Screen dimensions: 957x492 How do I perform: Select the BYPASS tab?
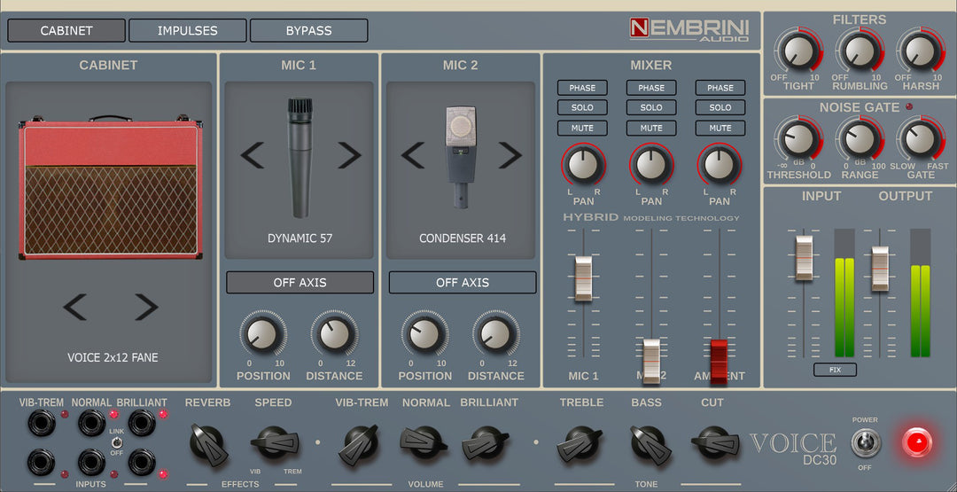coord(308,30)
